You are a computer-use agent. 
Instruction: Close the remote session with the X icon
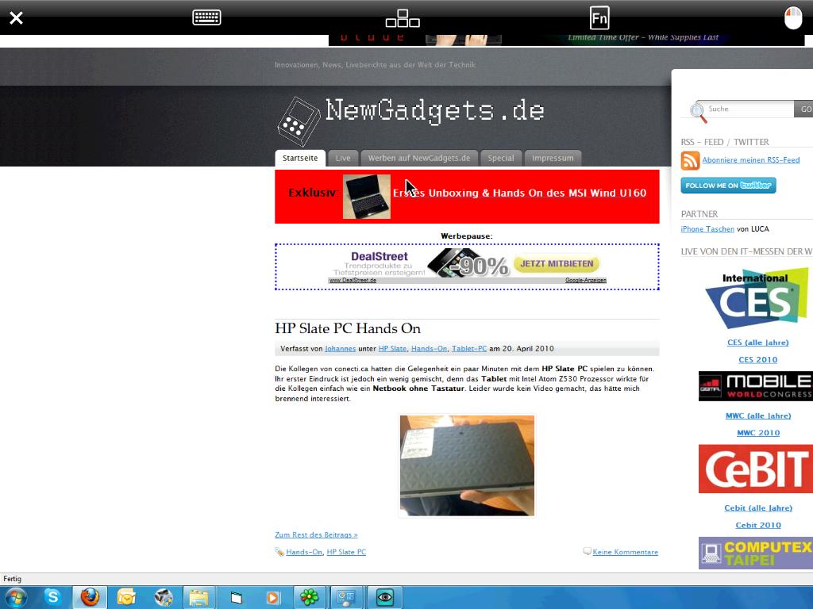click(16, 18)
